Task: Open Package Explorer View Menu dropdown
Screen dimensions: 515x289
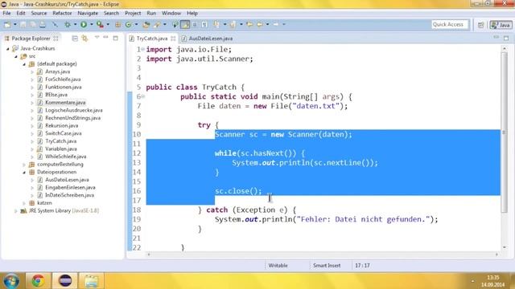Action: [97, 38]
